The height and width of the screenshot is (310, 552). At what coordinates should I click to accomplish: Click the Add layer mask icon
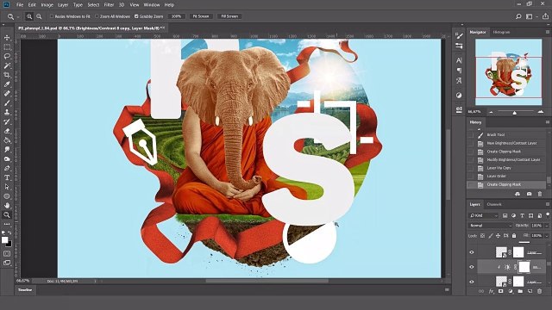click(x=500, y=291)
